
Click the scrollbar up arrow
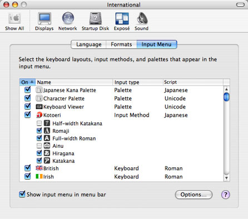coord(226,89)
